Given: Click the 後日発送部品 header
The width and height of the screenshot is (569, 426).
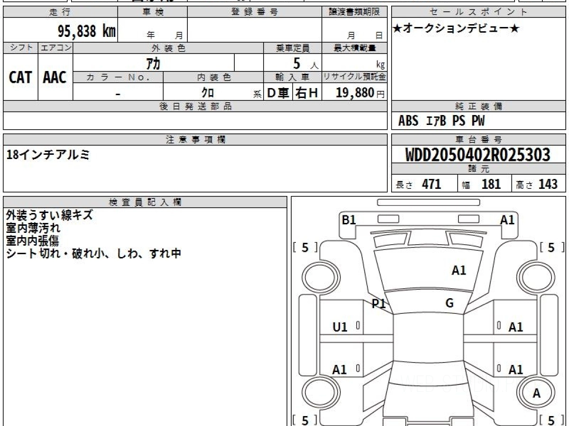Looking at the screenshot, I should (x=195, y=106).
